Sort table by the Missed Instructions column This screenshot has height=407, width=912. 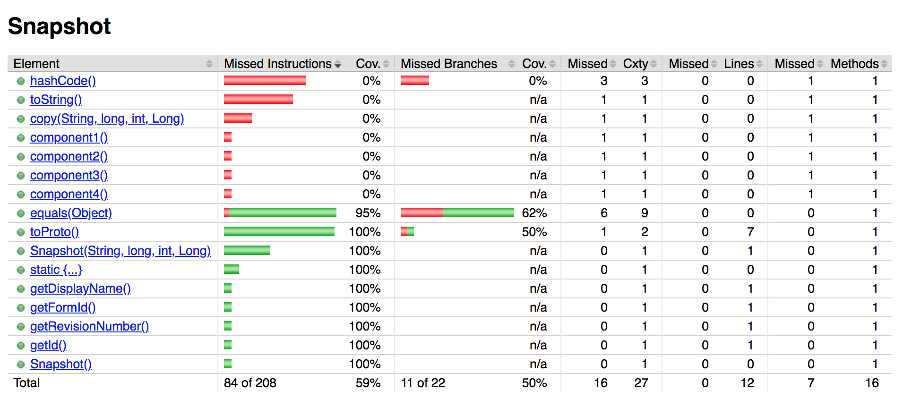[337, 63]
